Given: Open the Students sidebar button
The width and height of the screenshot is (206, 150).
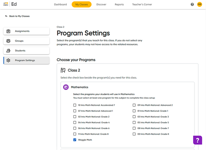Looking at the screenshot, I should [26, 51].
